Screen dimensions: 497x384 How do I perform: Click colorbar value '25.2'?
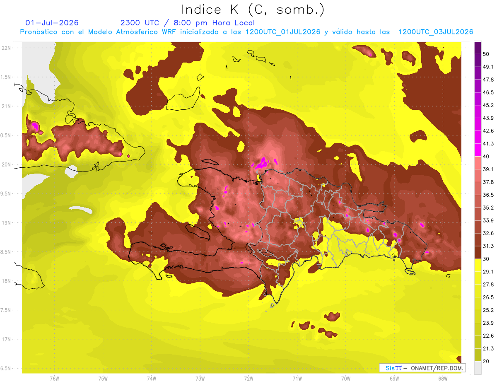click(x=488, y=310)
